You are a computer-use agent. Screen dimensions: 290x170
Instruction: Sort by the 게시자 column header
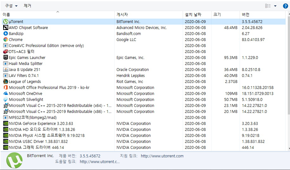click(149, 15)
